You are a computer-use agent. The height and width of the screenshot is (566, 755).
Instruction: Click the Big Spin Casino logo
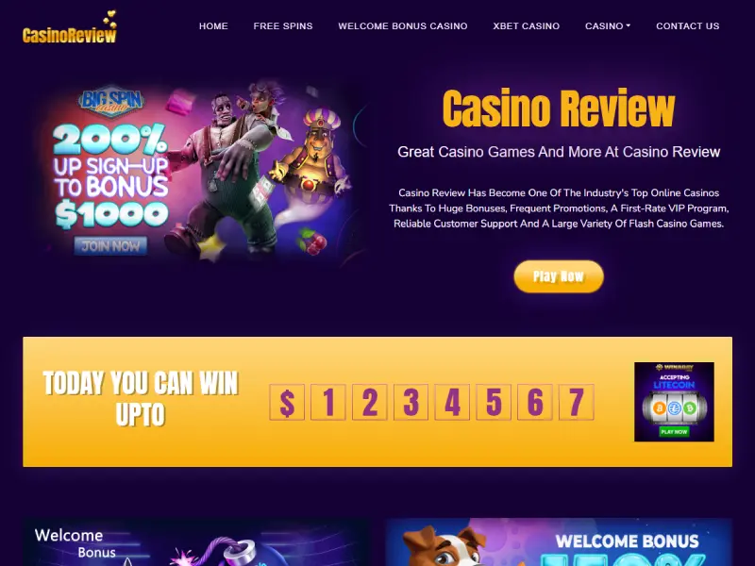[110, 102]
